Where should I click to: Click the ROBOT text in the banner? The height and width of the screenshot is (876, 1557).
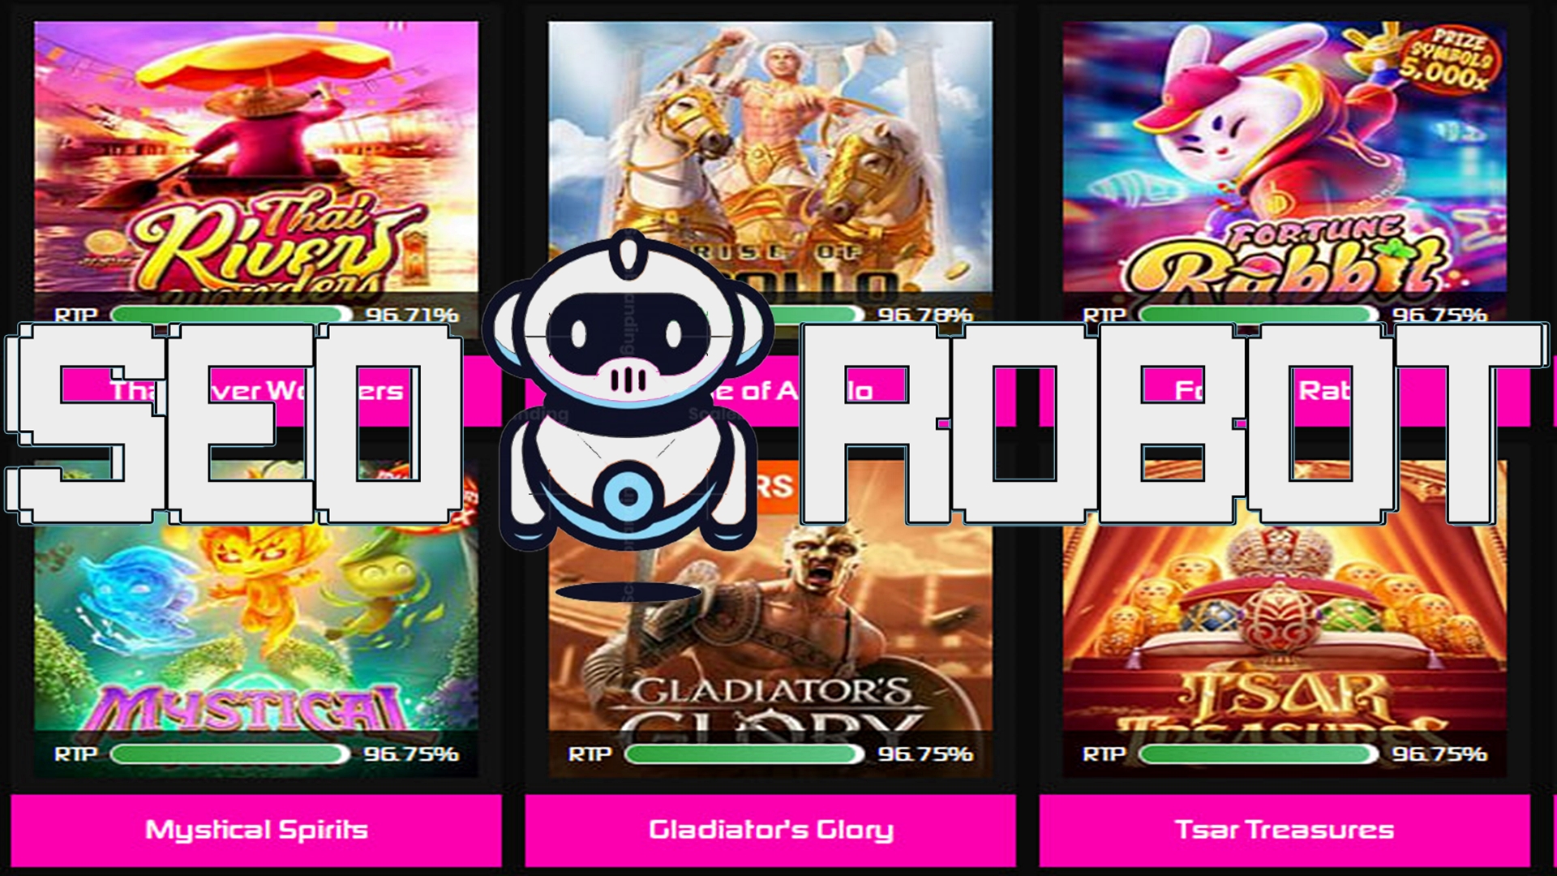(1172, 422)
